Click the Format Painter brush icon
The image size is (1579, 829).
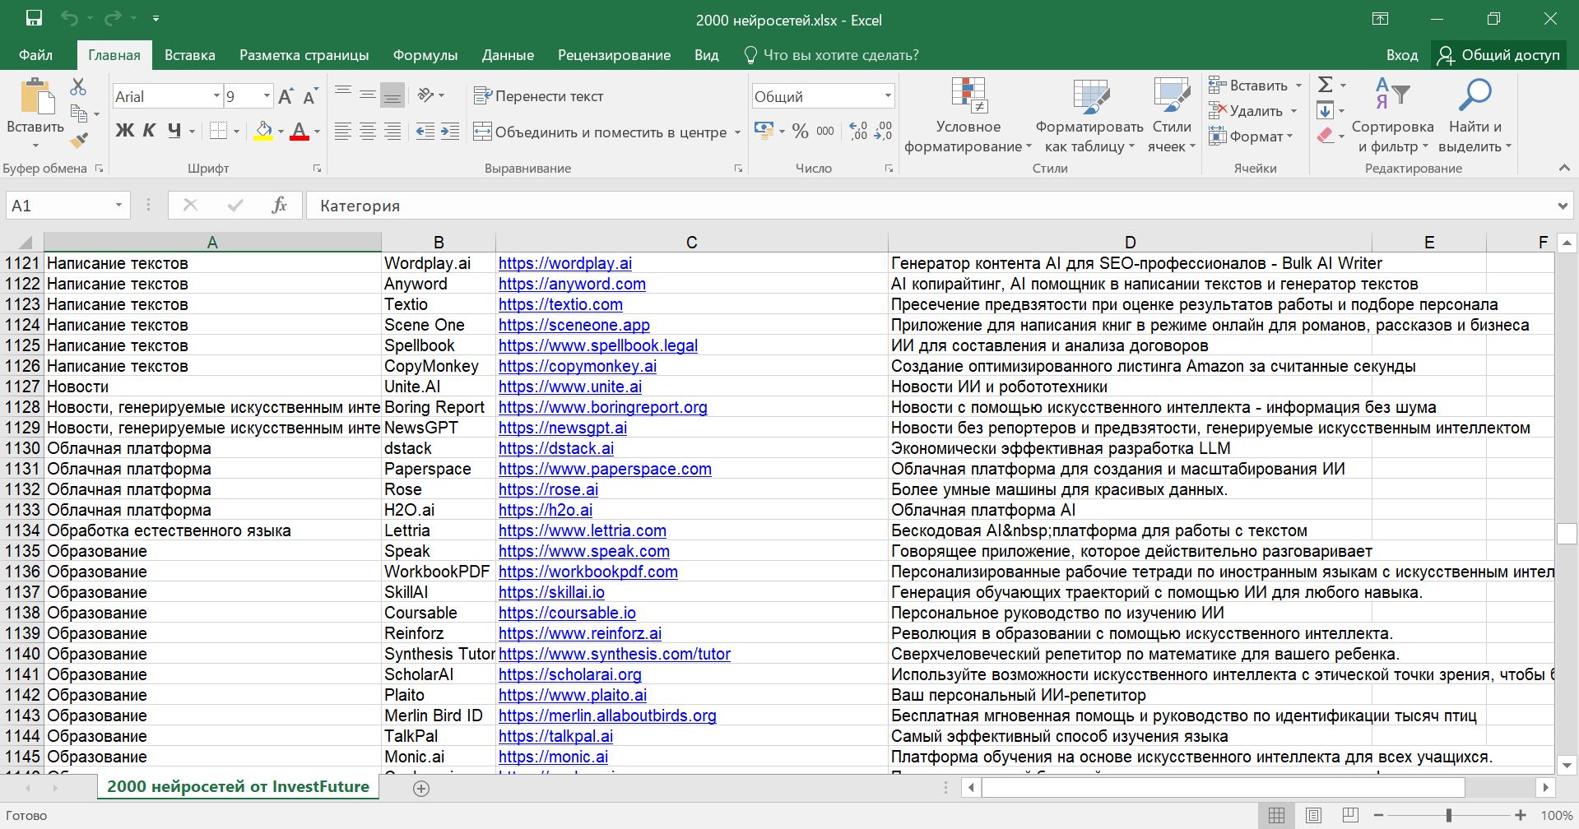pyautogui.click(x=79, y=141)
